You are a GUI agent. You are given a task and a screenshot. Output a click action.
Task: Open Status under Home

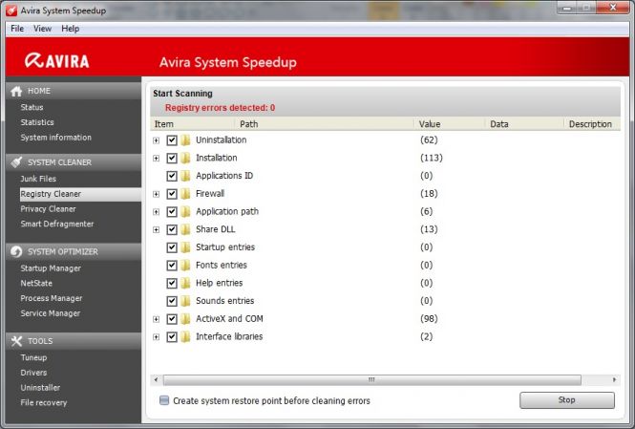(x=32, y=107)
